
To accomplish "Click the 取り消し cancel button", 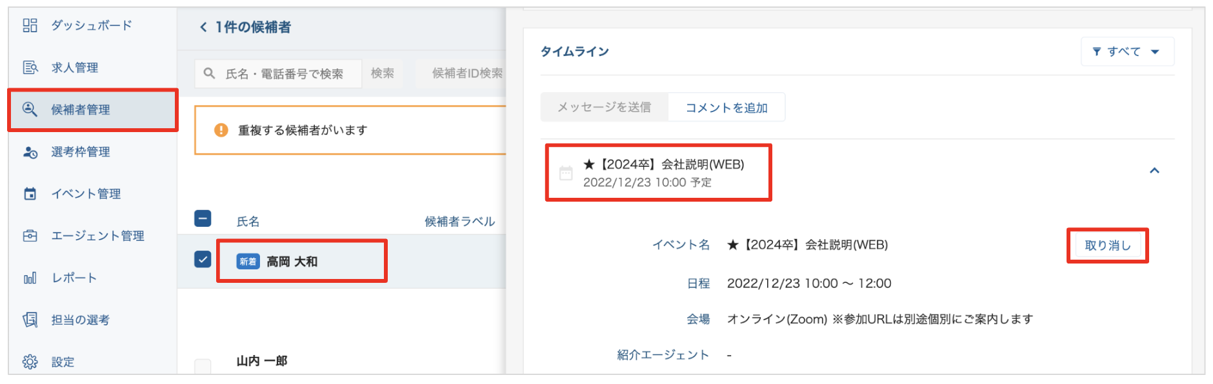I will tap(1107, 245).
